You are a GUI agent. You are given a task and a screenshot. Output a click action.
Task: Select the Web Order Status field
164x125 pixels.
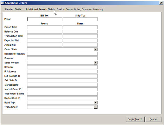(x=62, y=94)
